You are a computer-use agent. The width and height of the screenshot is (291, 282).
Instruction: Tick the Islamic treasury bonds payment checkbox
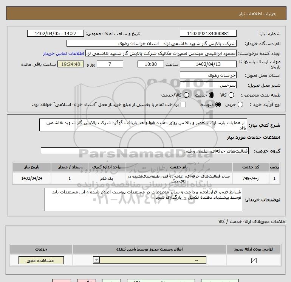click(x=183, y=104)
